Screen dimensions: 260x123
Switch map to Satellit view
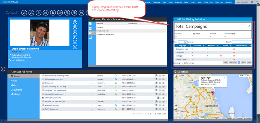248,76
